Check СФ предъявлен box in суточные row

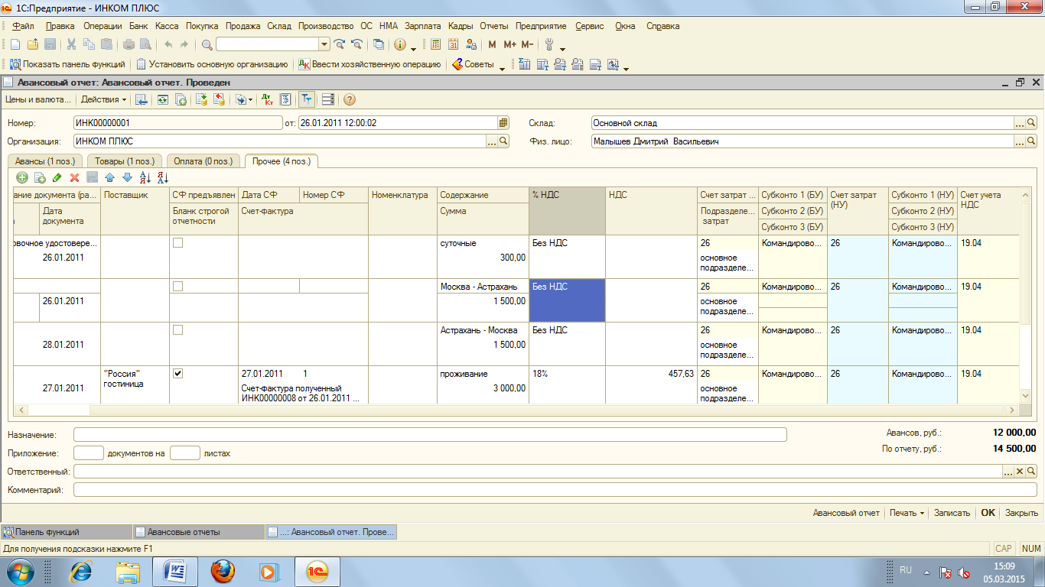[177, 243]
